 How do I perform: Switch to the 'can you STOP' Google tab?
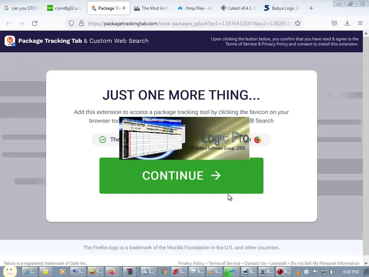(x=21, y=8)
